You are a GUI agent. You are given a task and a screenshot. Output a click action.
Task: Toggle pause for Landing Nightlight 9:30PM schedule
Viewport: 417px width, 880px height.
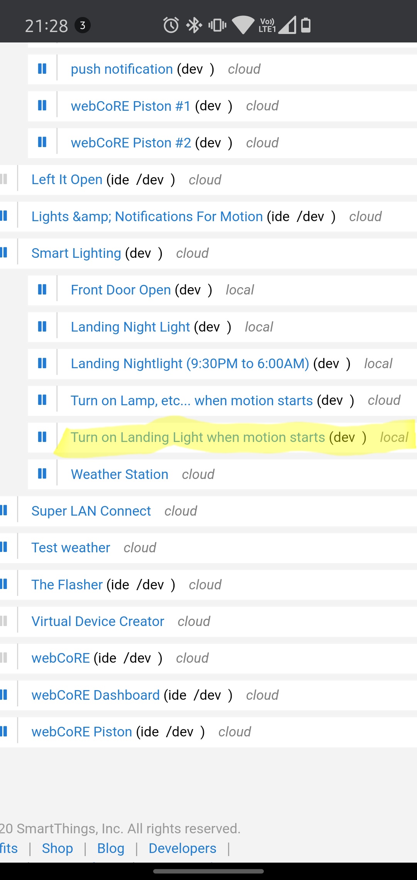tap(42, 363)
